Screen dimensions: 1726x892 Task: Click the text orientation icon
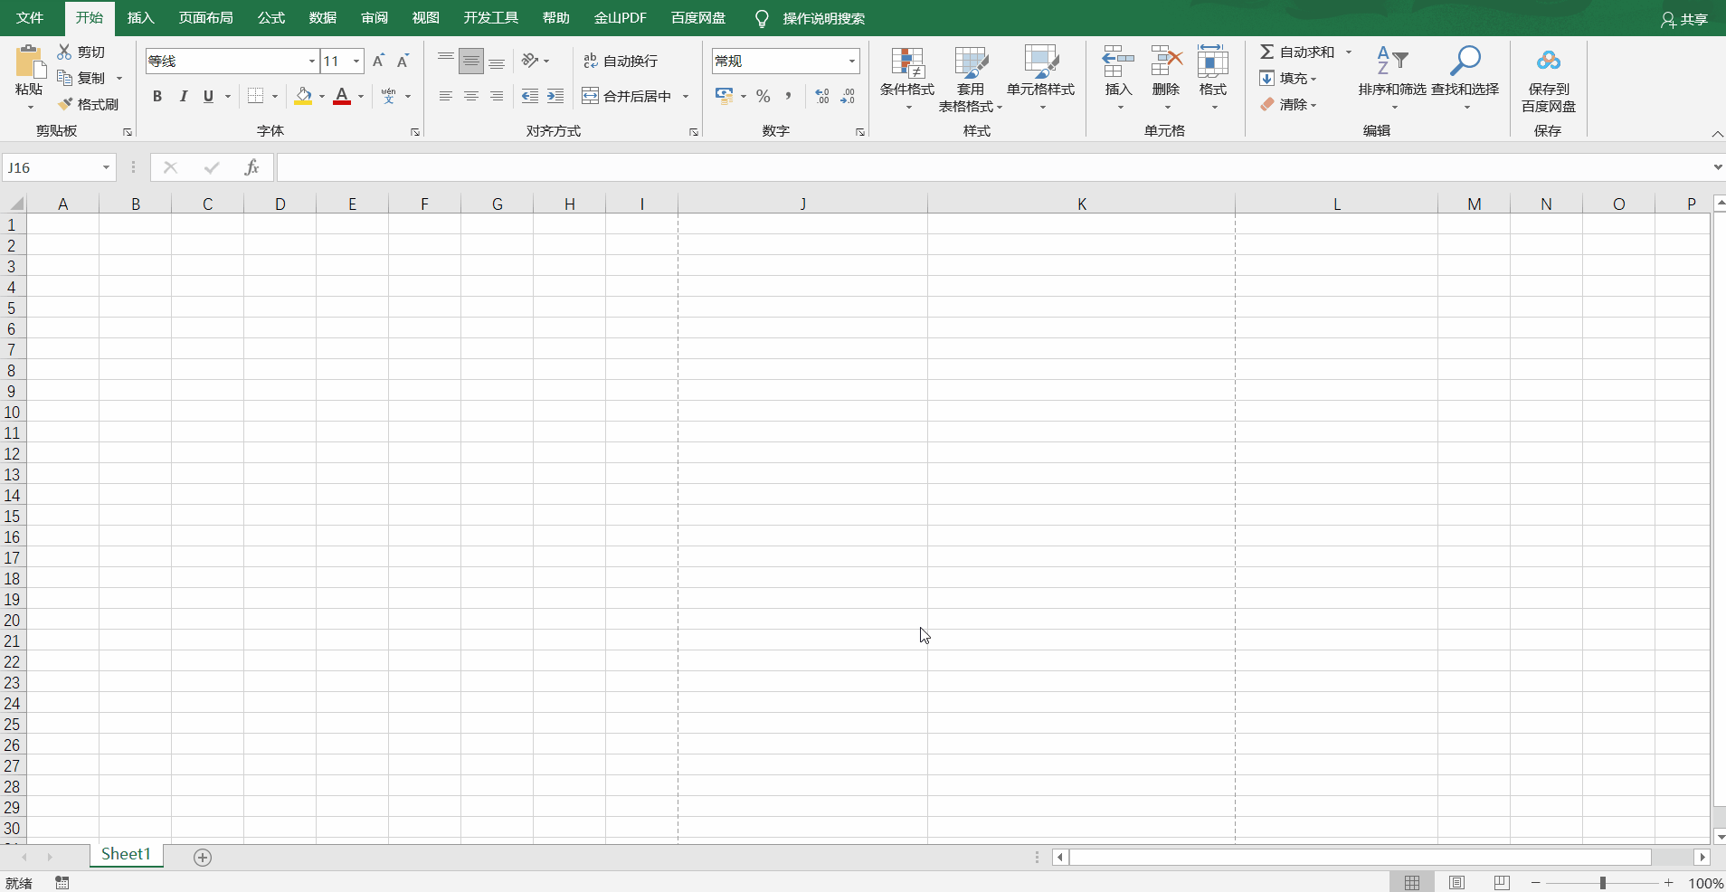coord(530,61)
